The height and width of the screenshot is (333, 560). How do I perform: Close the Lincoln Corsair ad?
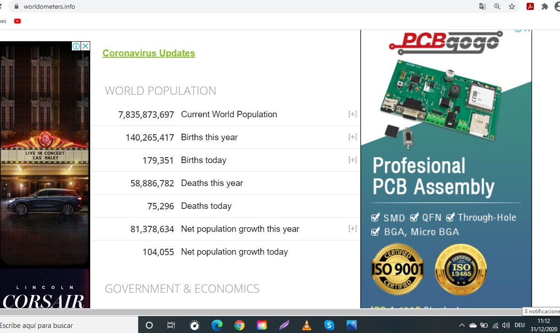pyautogui.click(x=85, y=46)
